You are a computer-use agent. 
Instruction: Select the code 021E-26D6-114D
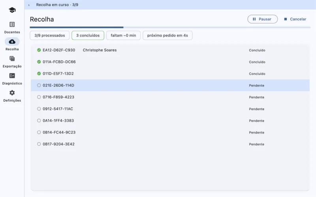pos(58,85)
